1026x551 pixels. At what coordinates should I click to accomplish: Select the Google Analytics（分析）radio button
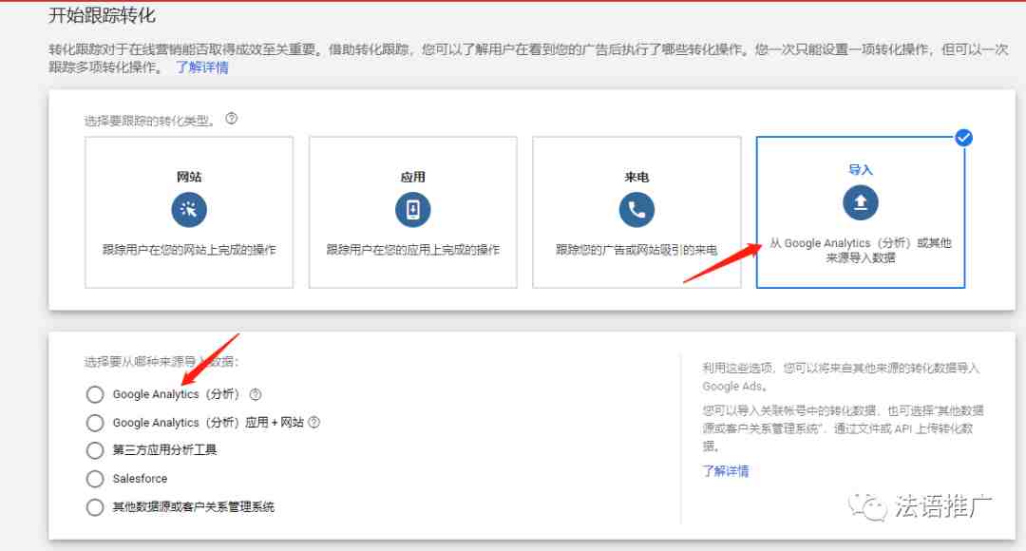click(x=95, y=394)
